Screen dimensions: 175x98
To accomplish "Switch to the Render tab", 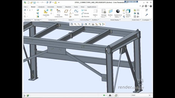I will tap(60, 7).
